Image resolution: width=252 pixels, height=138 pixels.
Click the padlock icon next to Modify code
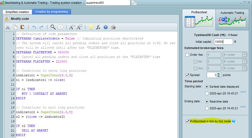(x=7, y=19)
